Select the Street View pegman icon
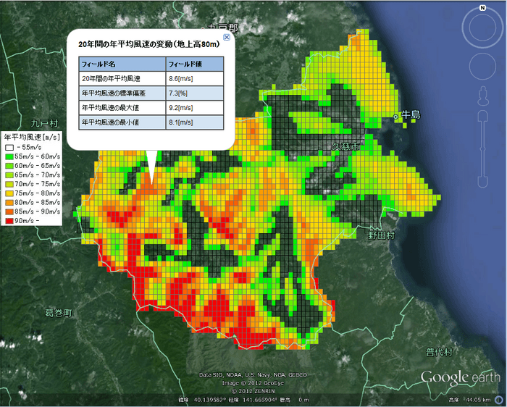This screenshot has height=407, width=507. coord(483,96)
